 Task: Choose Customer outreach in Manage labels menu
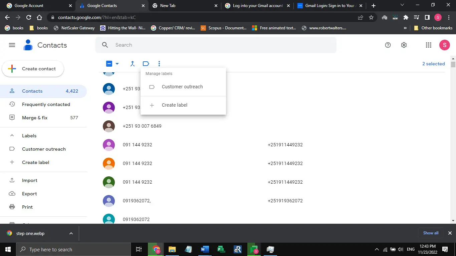(x=182, y=87)
